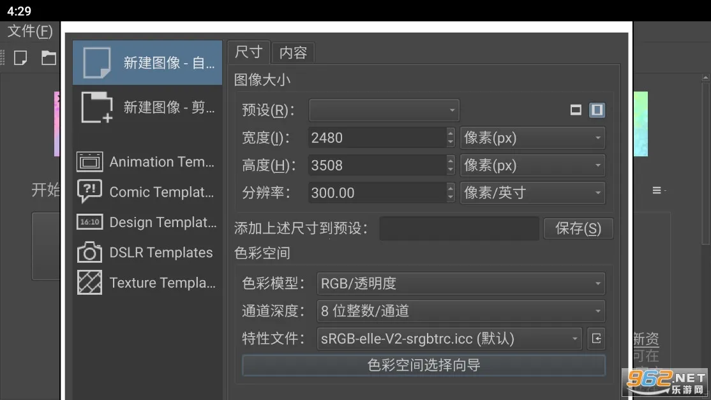Viewport: 711px width, 400px height.
Task: Select 新建图像 - 自... list entry text
Action: [x=168, y=63]
